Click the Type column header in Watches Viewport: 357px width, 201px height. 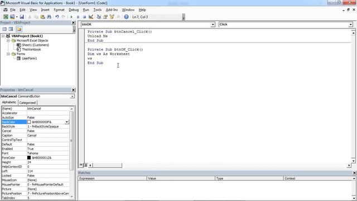(x=249, y=179)
